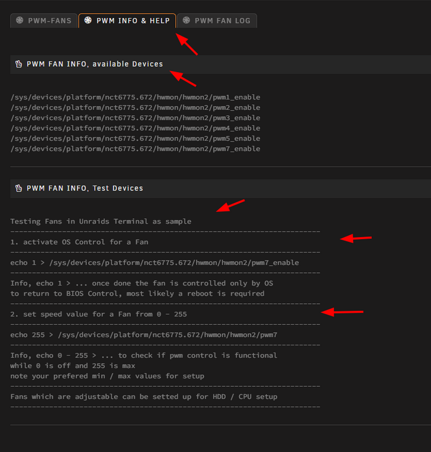Click 'Testing Fans in Unraids Terminal as sample'

tap(101, 221)
